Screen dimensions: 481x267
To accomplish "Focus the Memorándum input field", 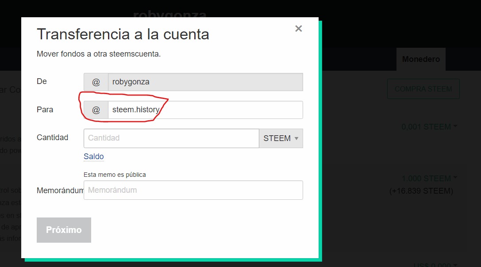I will [193, 190].
